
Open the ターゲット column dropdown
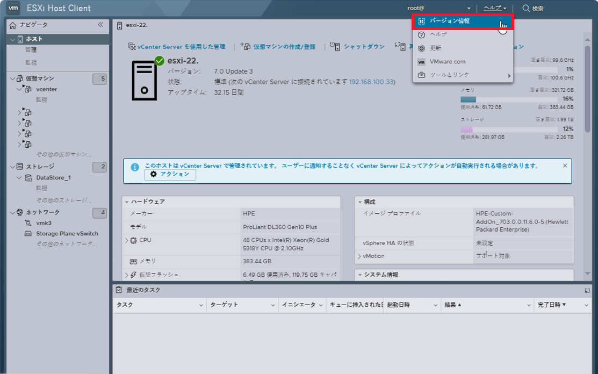273,305
